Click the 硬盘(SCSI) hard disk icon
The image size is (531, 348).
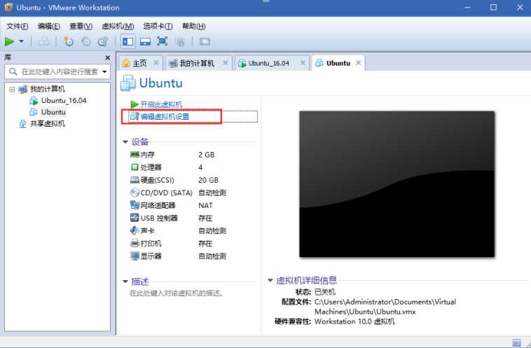135,180
